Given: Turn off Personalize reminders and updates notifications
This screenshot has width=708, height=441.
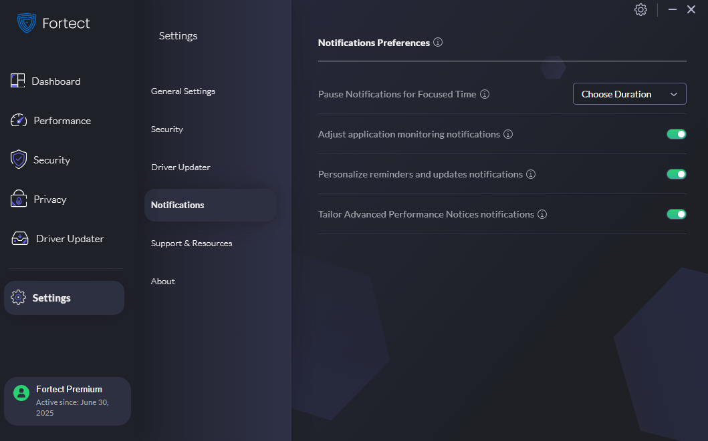Looking at the screenshot, I should tap(676, 173).
